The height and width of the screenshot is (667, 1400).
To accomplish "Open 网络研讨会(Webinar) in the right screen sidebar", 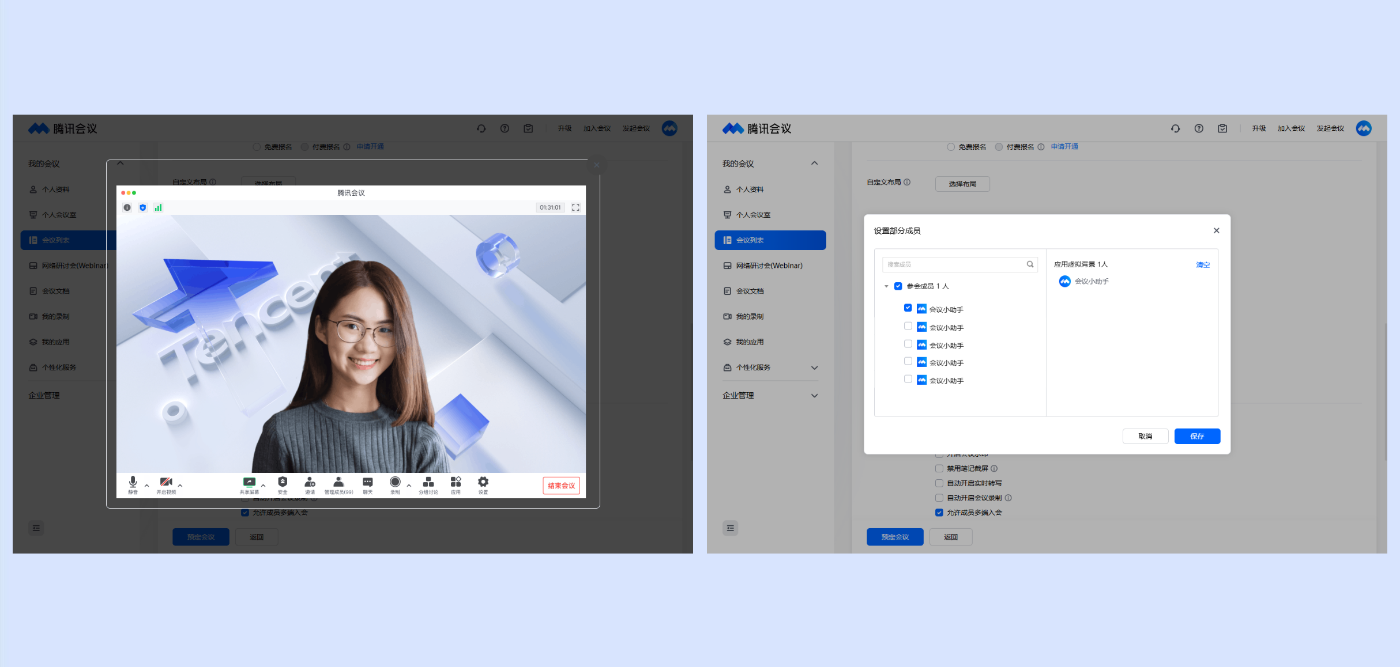I will click(770, 266).
